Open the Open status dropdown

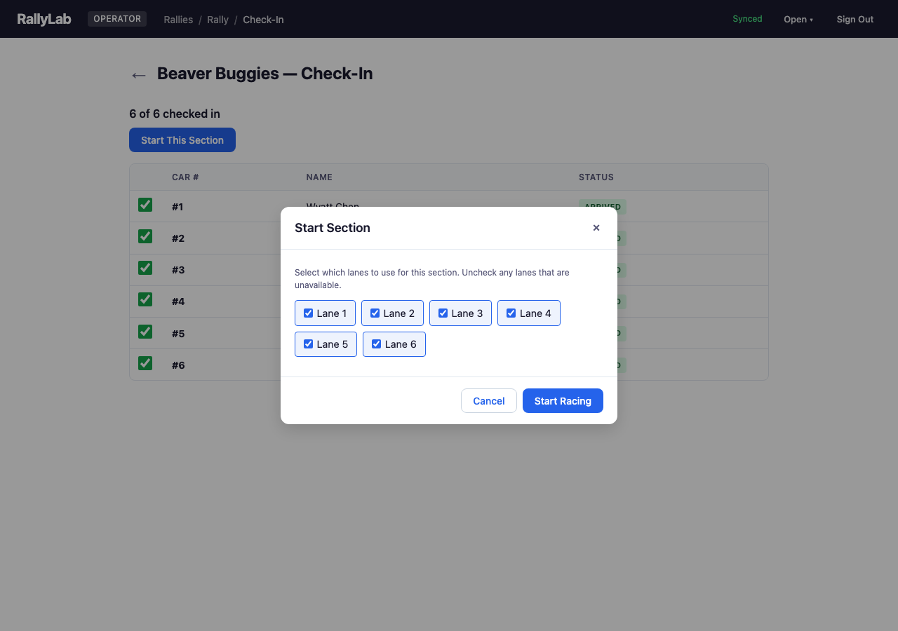798,19
